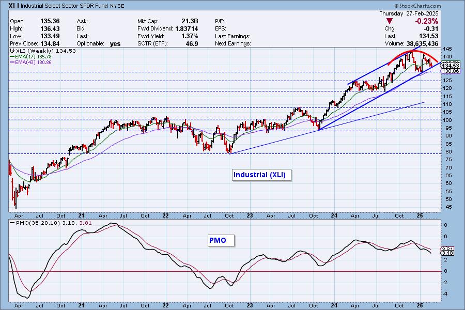Click the Optionable value yes
The image size is (465, 310).
pyautogui.click(x=115, y=44)
